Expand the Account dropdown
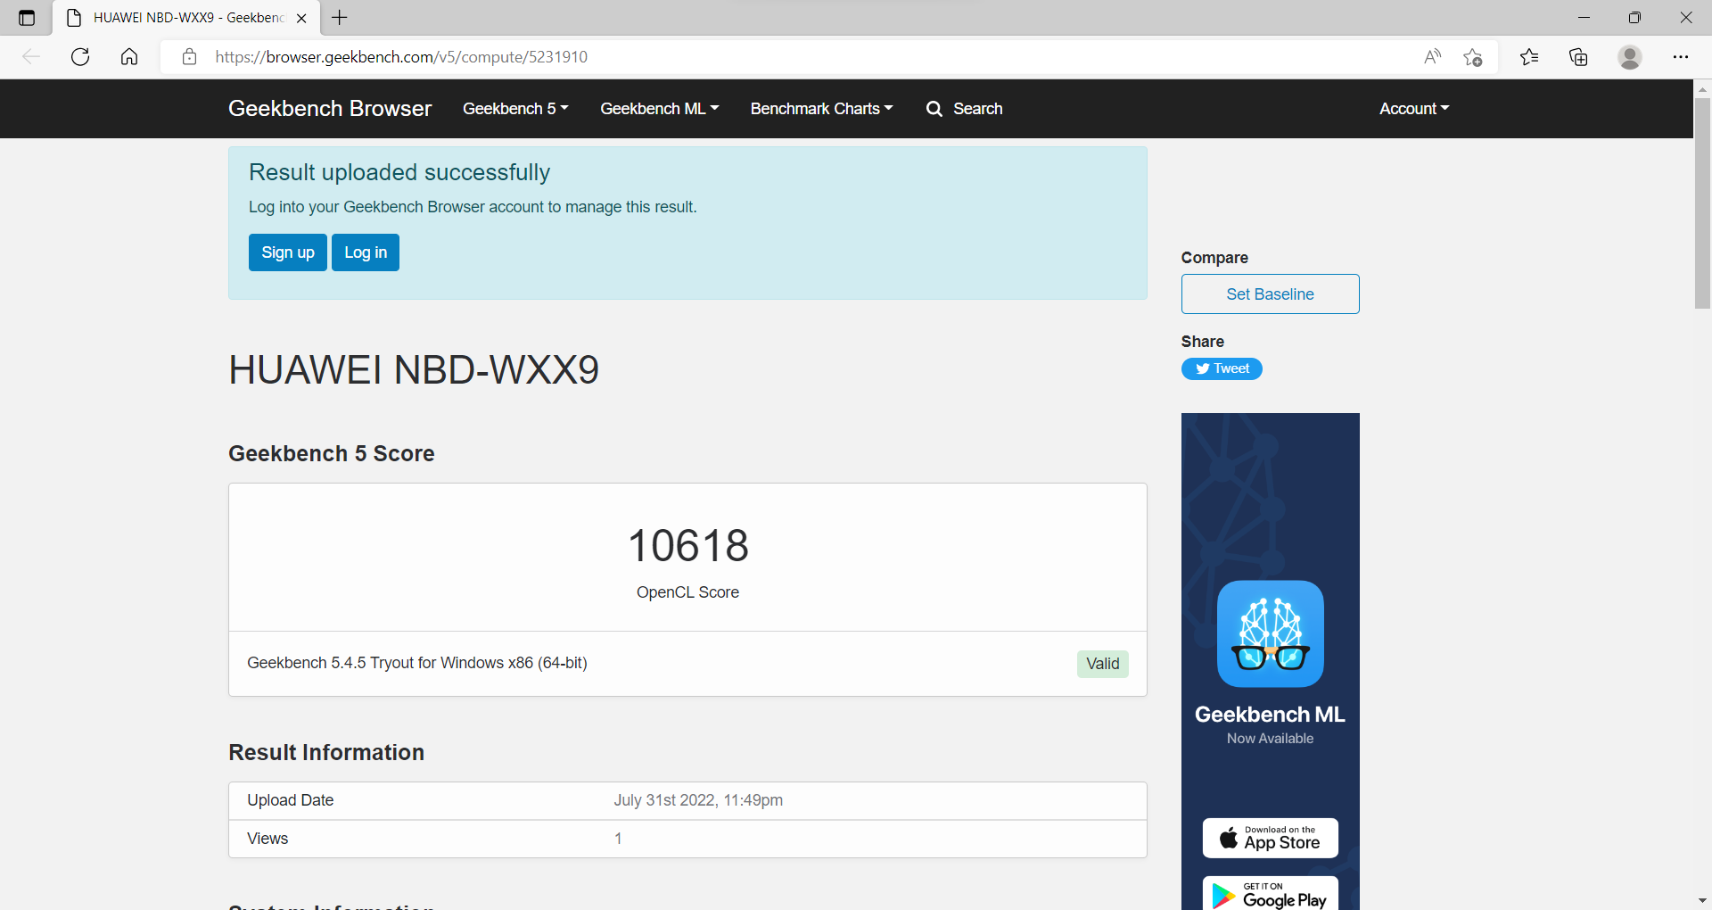 pyautogui.click(x=1414, y=109)
